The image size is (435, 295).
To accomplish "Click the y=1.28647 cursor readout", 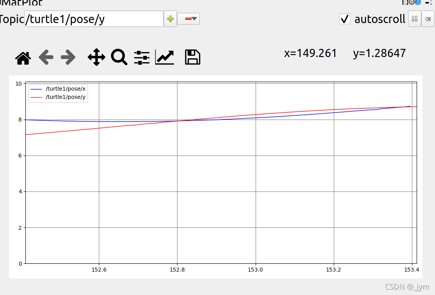I will tap(379, 53).
